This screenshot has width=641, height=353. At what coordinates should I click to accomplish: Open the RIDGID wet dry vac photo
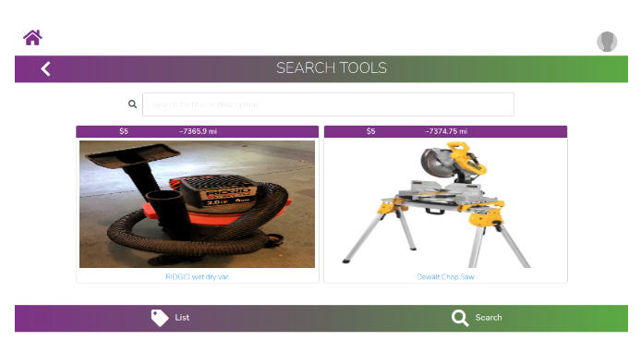pos(197,204)
